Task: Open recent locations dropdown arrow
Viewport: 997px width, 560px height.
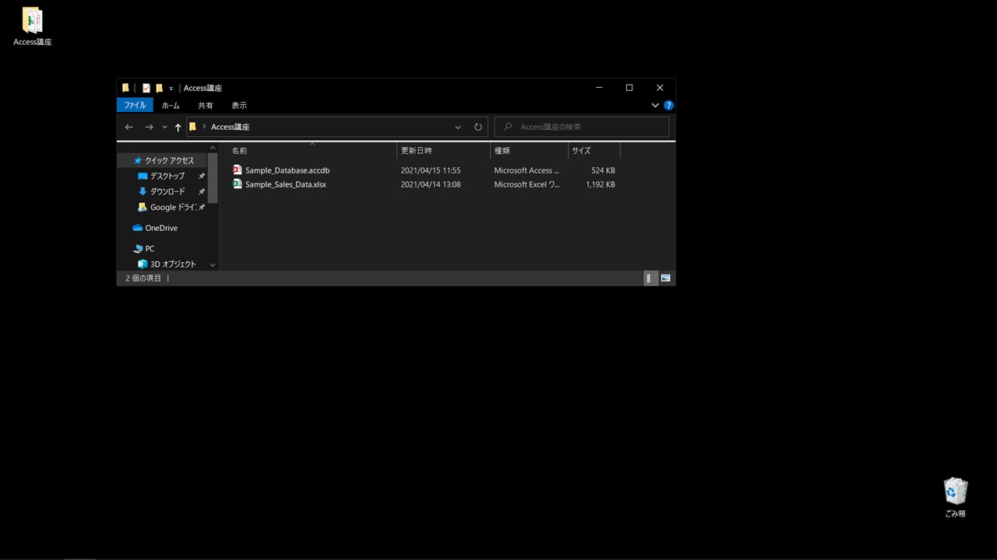Action: click(x=164, y=127)
